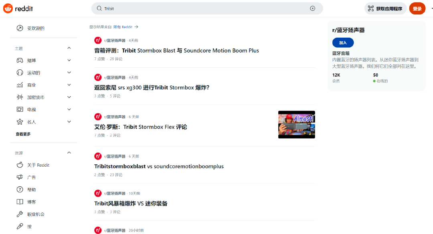Viewport: 433px width, 234px height.
Task: Click the 登录 button
Action: pyautogui.click(x=417, y=8)
